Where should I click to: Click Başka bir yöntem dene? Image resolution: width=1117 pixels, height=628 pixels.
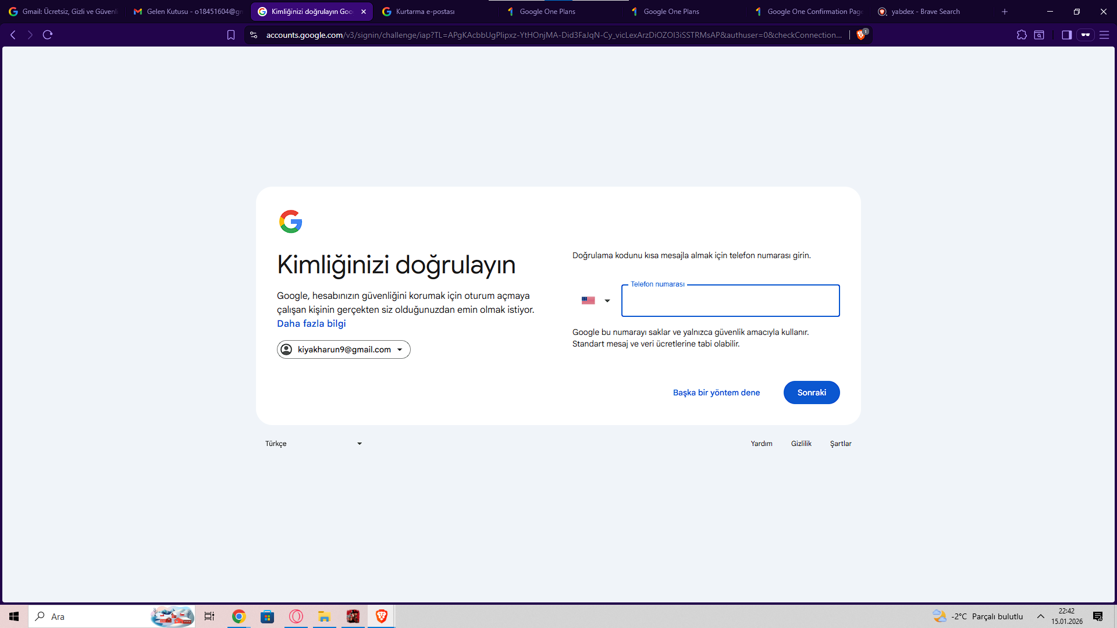click(x=716, y=392)
